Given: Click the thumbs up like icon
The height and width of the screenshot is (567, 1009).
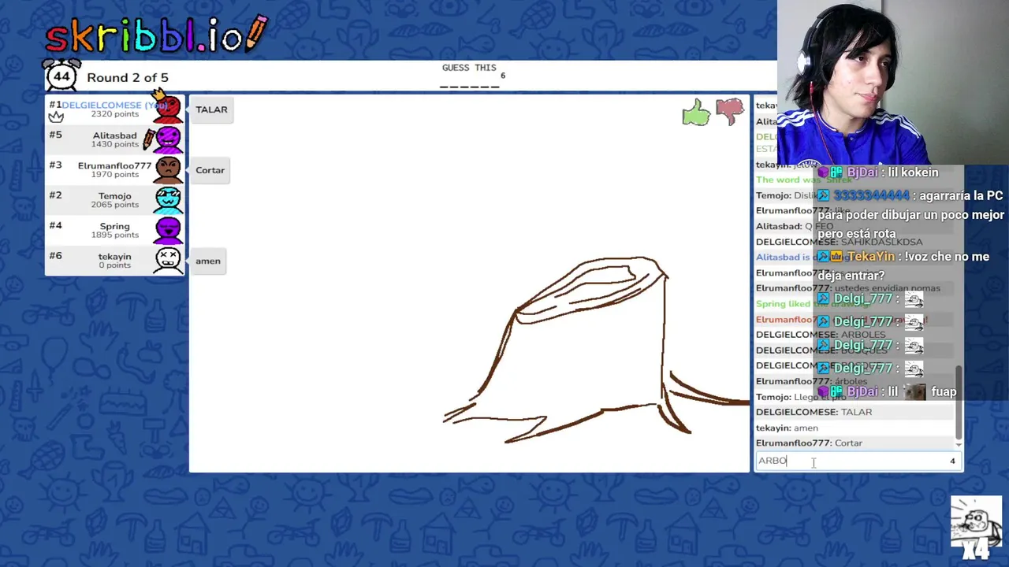Looking at the screenshot, I should [x=696, y=113].
